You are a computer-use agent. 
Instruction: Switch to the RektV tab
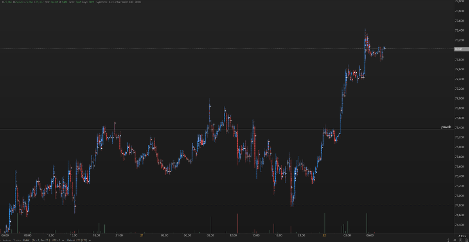(x=26, y=240)
